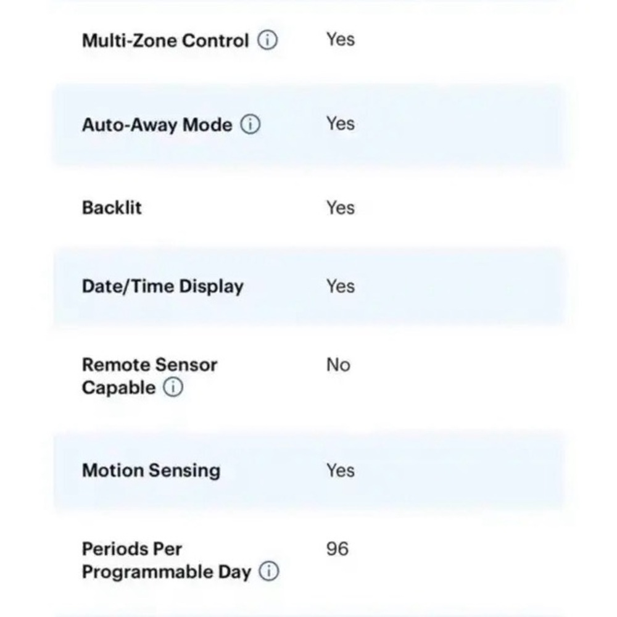Show info for Remote Sensor Capable
The image size is (617, 617).
[173, 387]
